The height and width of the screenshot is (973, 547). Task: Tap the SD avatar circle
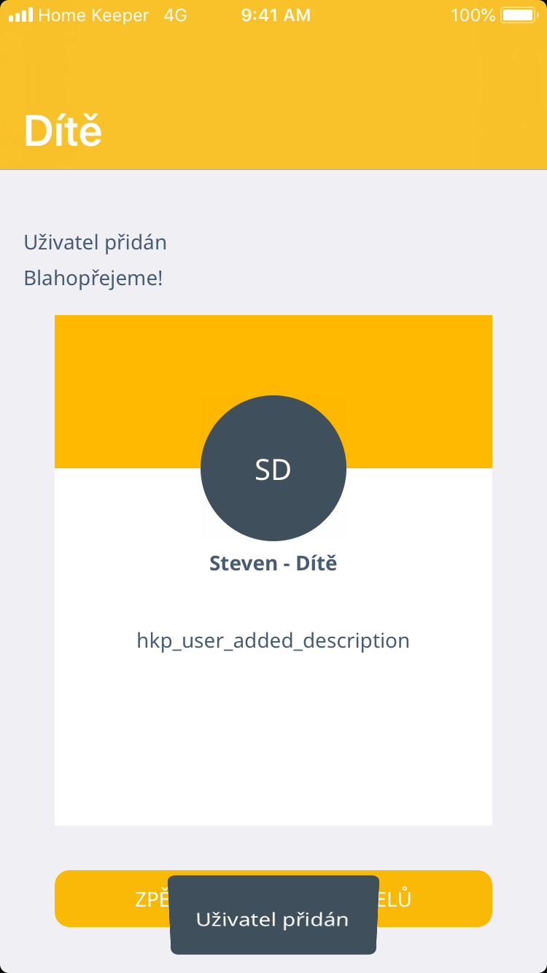[273, 468]
